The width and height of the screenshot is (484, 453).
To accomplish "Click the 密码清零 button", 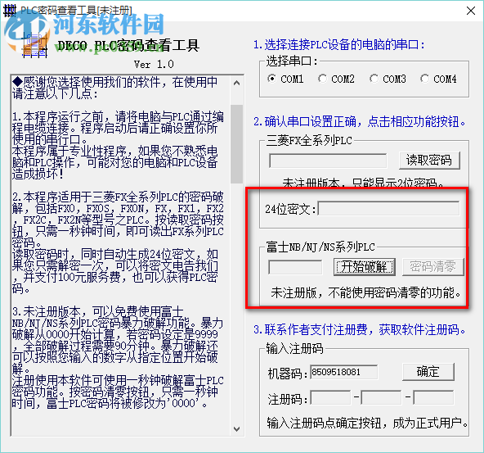I will click(x=432, y=267).
